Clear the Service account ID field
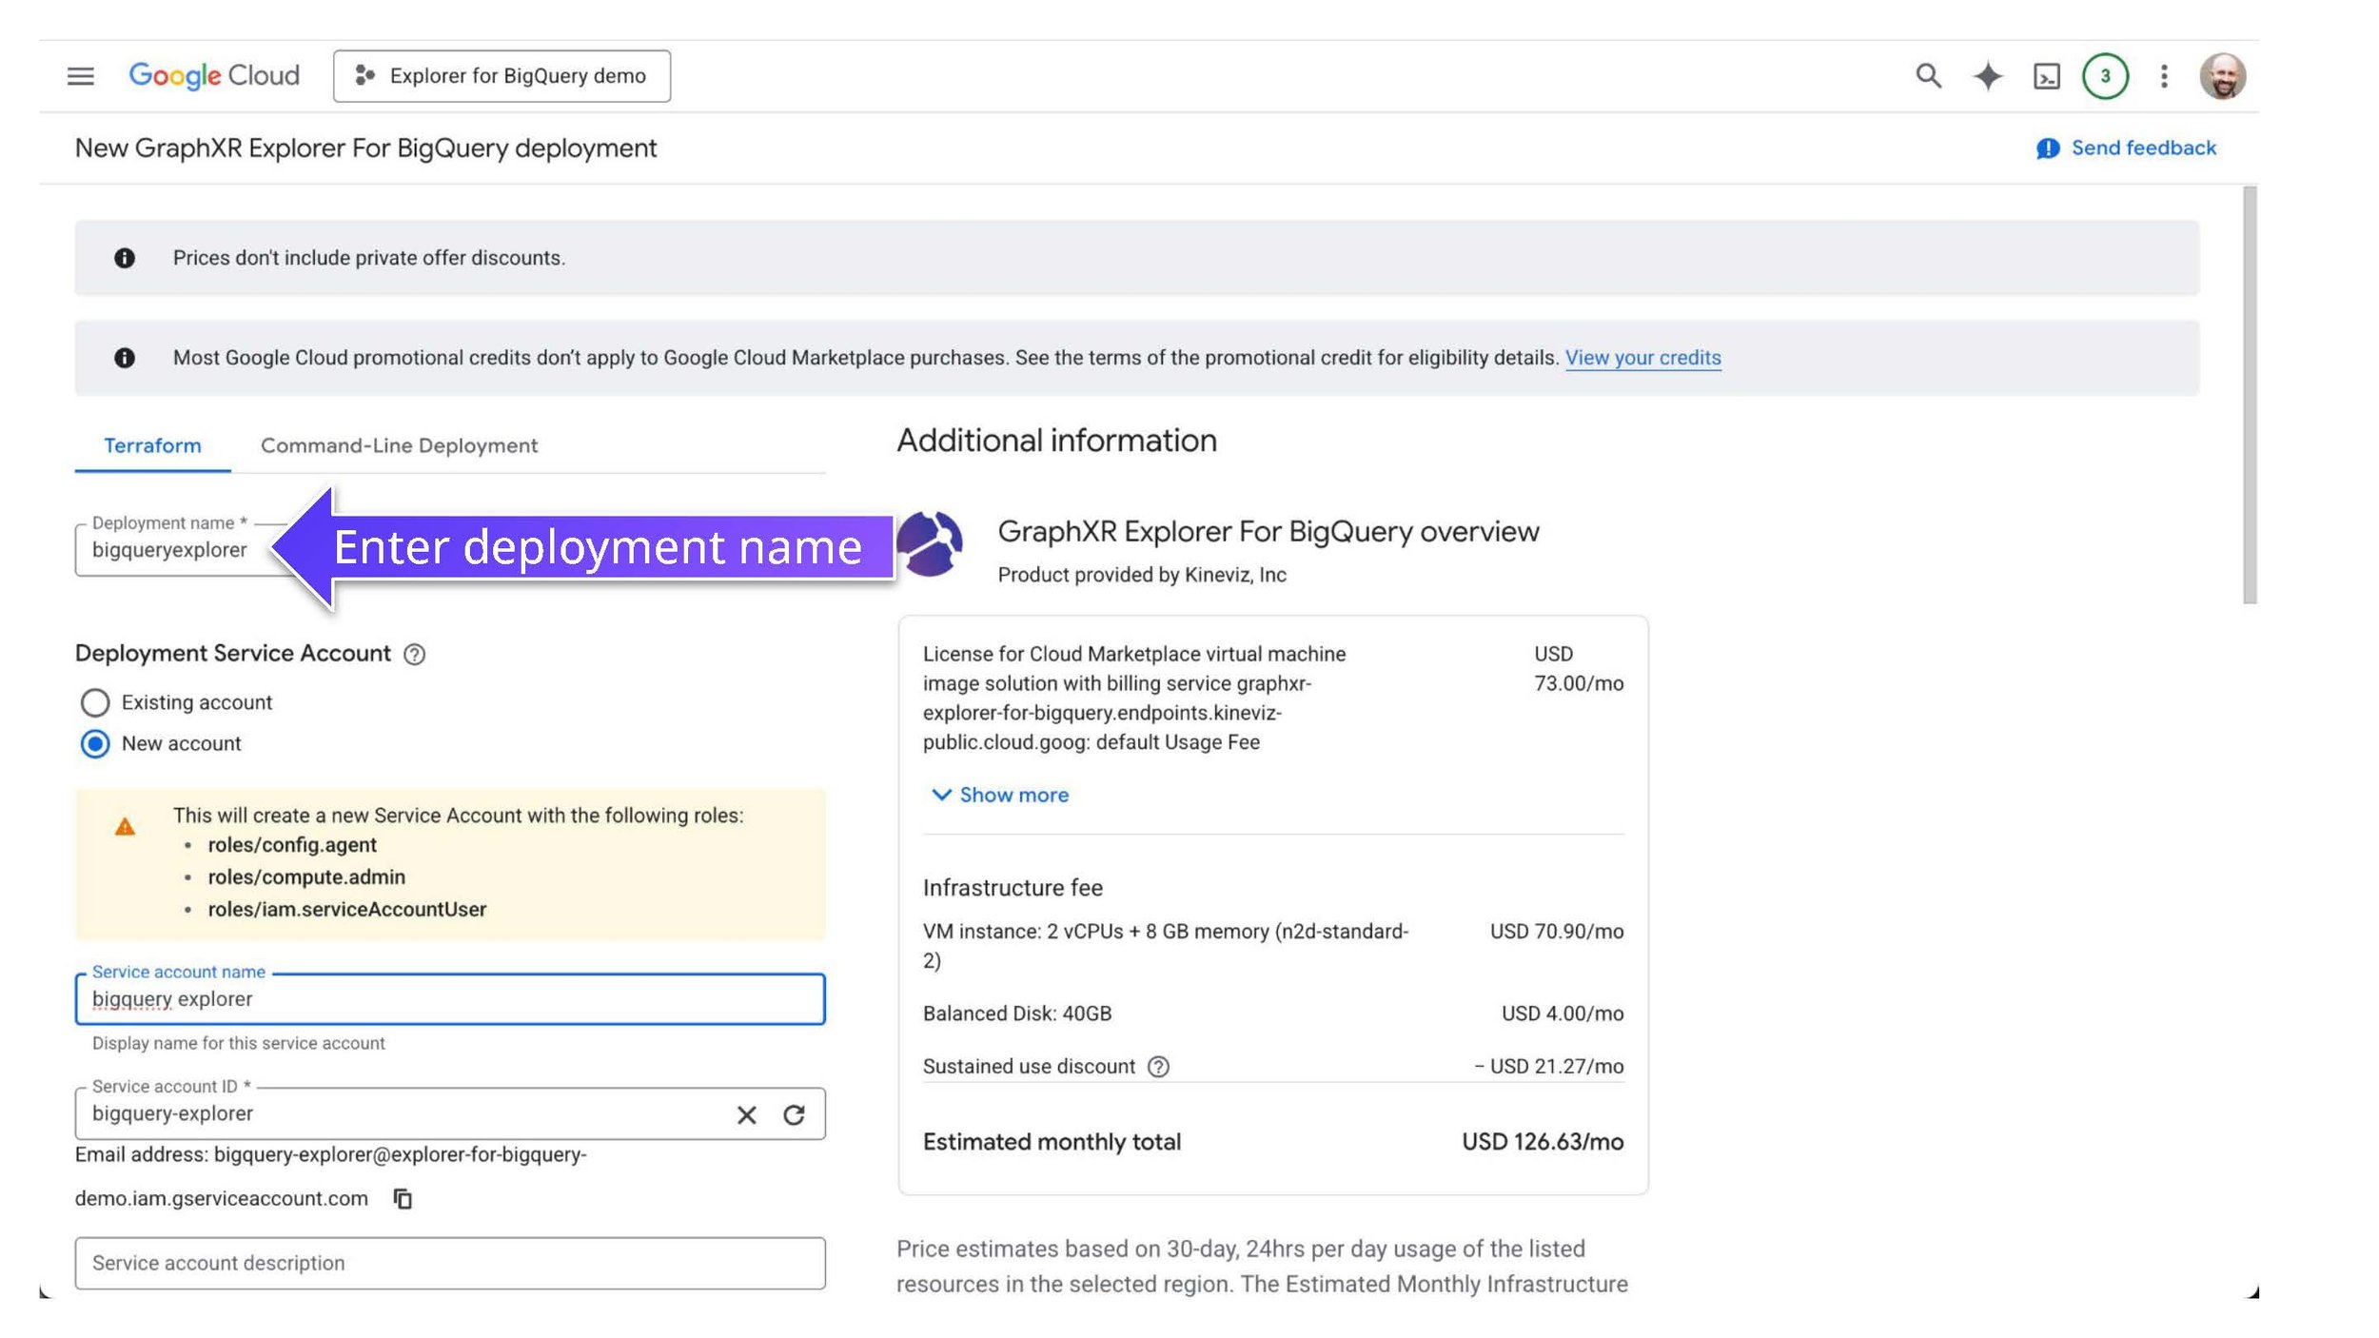Screen dimensions: 2379x1338 click(x=747, y=1115)
